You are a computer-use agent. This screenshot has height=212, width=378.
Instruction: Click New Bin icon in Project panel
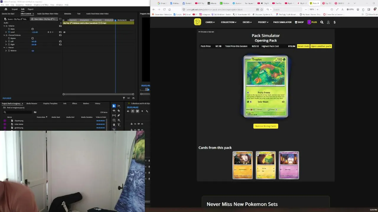coord(35,112)
